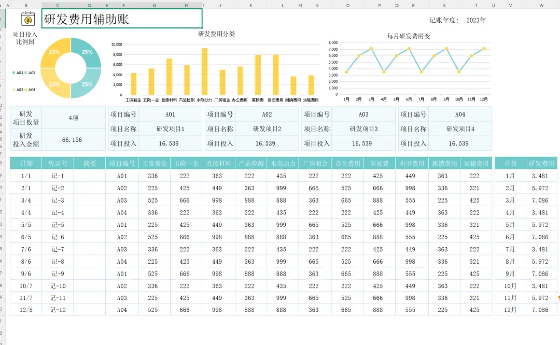The image size is (560, 345).
Task: Click the 记账年度 label
Action: click(444, 20)
